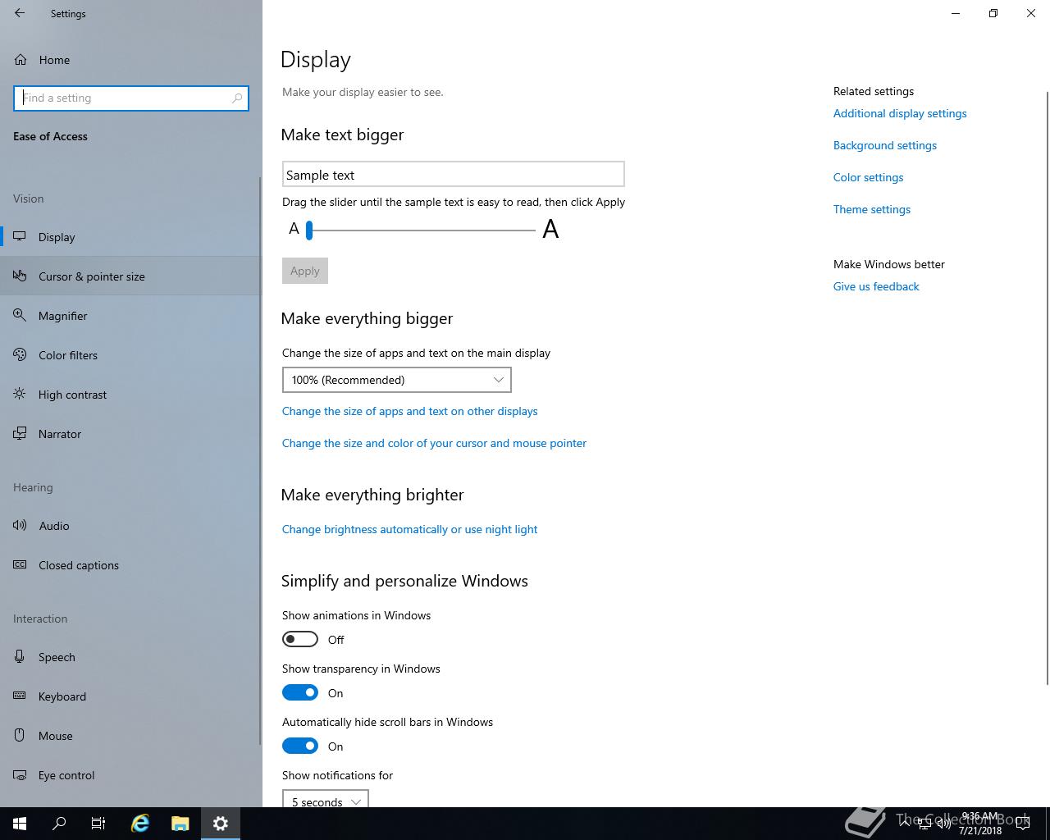Open the Magnifier settings page
Image resolution: width=1050 pixels, height=840 pixels.
coord(131,316)
